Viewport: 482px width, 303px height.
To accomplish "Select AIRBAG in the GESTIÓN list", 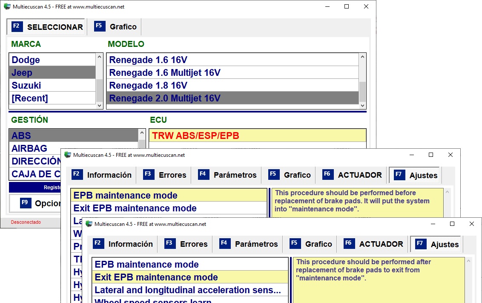I will click(74, 148).
